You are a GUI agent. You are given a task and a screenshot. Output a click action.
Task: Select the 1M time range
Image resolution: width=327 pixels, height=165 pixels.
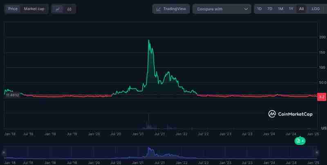(280, 9)
